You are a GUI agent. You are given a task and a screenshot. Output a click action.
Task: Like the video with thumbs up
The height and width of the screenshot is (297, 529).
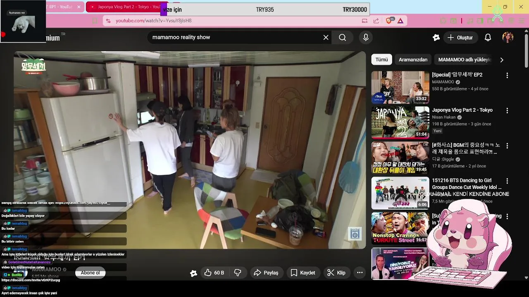(214, 273)
